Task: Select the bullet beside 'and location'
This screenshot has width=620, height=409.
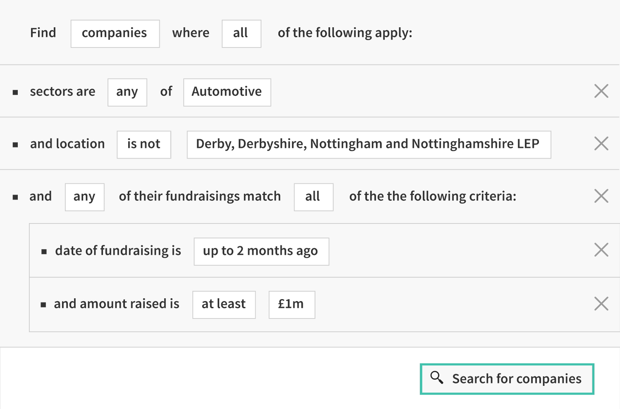Action: coord(15,145)
